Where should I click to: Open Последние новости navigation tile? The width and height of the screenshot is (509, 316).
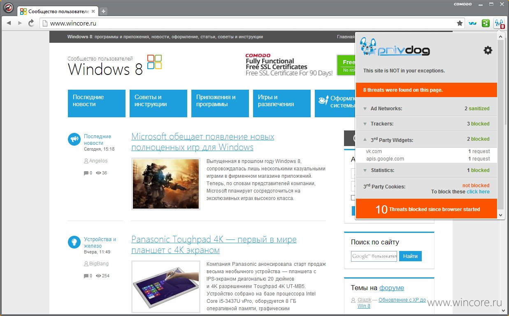coord(97,103)
